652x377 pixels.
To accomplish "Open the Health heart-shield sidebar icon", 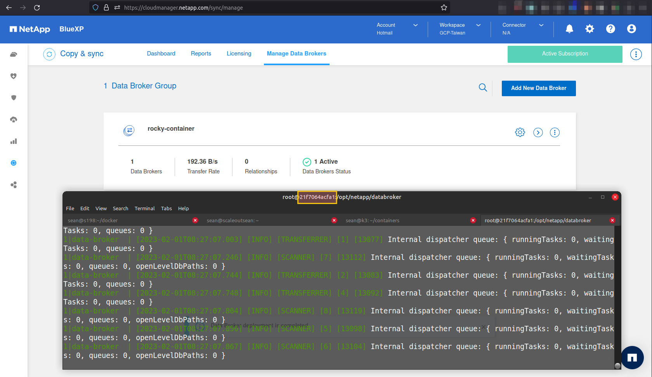I will coord(14,76).
